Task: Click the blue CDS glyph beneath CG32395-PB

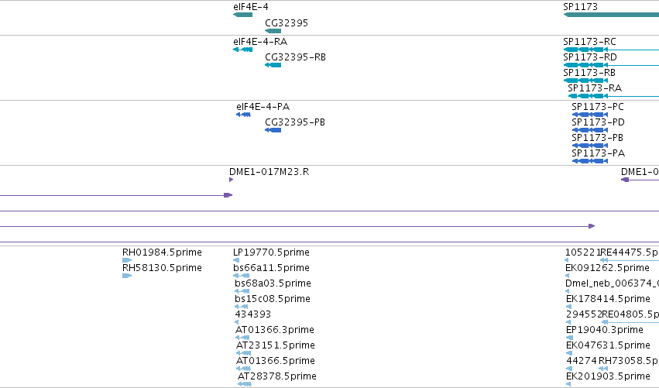Action: pos(273,130)
